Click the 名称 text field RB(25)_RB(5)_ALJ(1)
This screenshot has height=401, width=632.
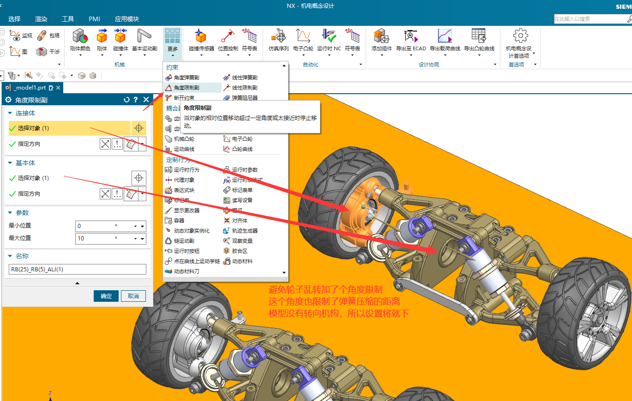tap(78, 269)
